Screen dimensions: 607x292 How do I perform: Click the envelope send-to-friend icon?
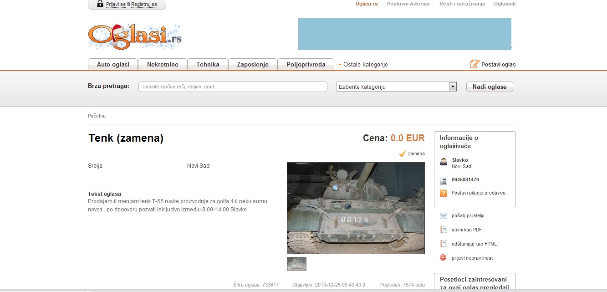[444, 215]
